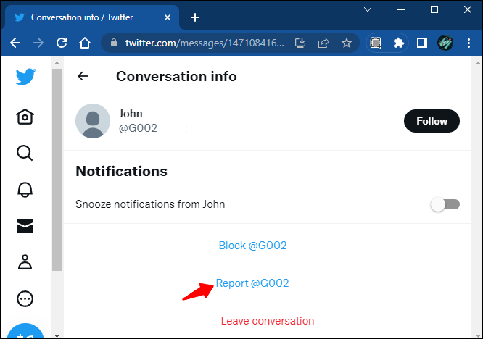This screenshot has height=339, width=483.
Task: Bookmark this page with star icon
Action: pyautogui.click(x=347, y=43)
